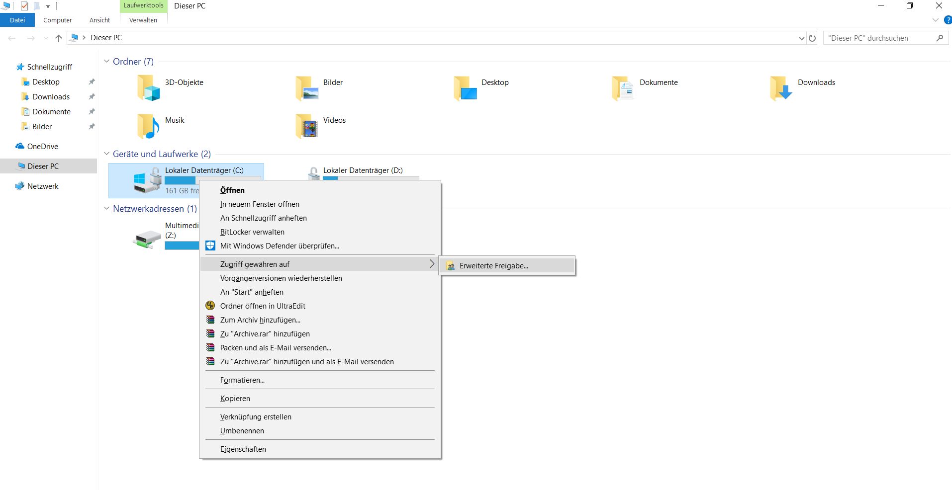Click the up arrow navigation button
The width and height of the screenshot is (952, 490).
[59, 38]
